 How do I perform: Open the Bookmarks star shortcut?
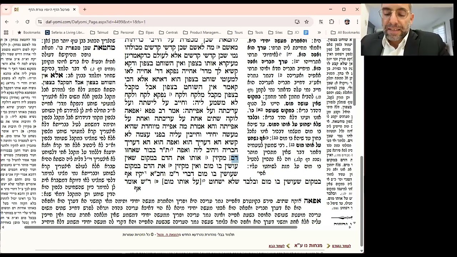(x=29, y=32)
